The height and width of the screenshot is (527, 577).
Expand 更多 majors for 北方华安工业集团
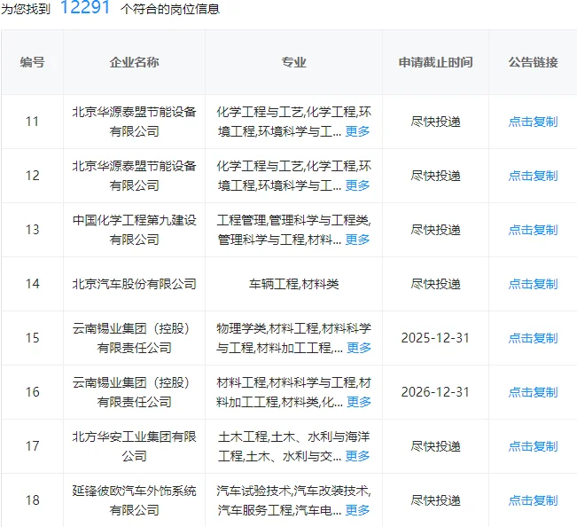coord(357,456)
